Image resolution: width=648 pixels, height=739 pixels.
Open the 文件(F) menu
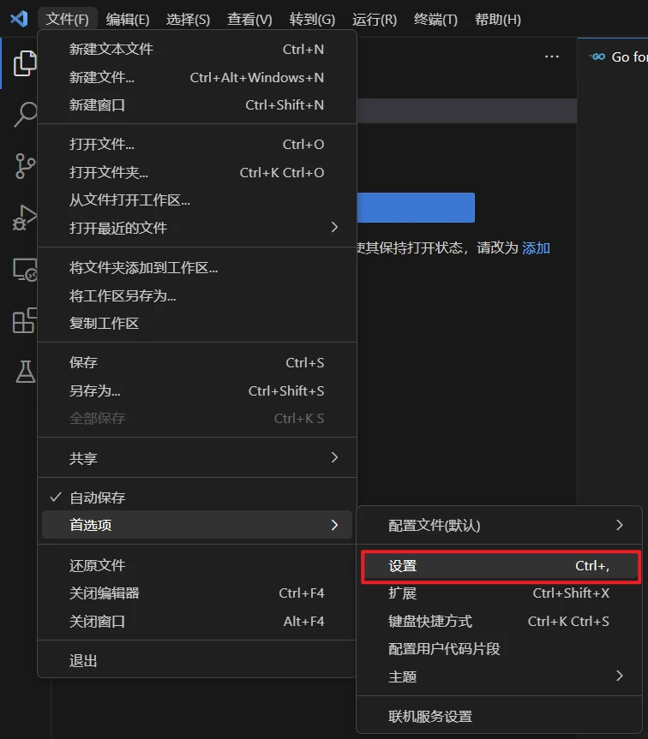pos(68,20)
